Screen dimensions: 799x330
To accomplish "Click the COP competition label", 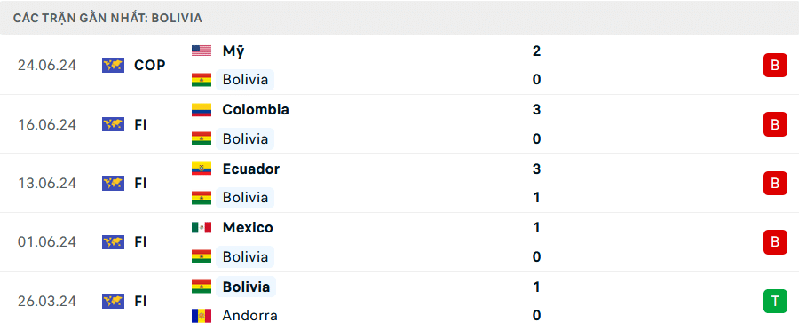I will point(150,65).
